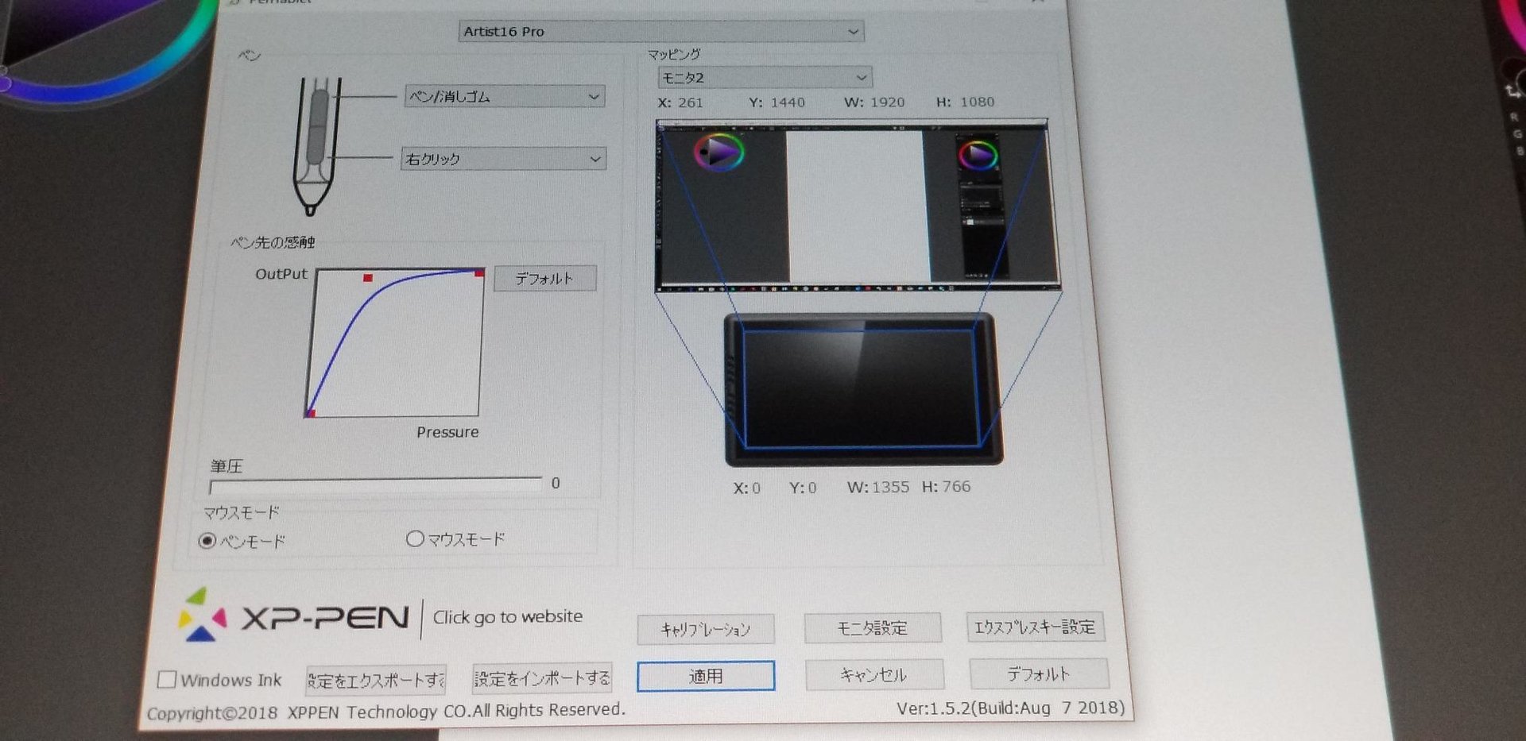Click the 筆圧 pressure test bar
Image resolution: width=1526 pixels, height=741 pixels.
(375, 484)
